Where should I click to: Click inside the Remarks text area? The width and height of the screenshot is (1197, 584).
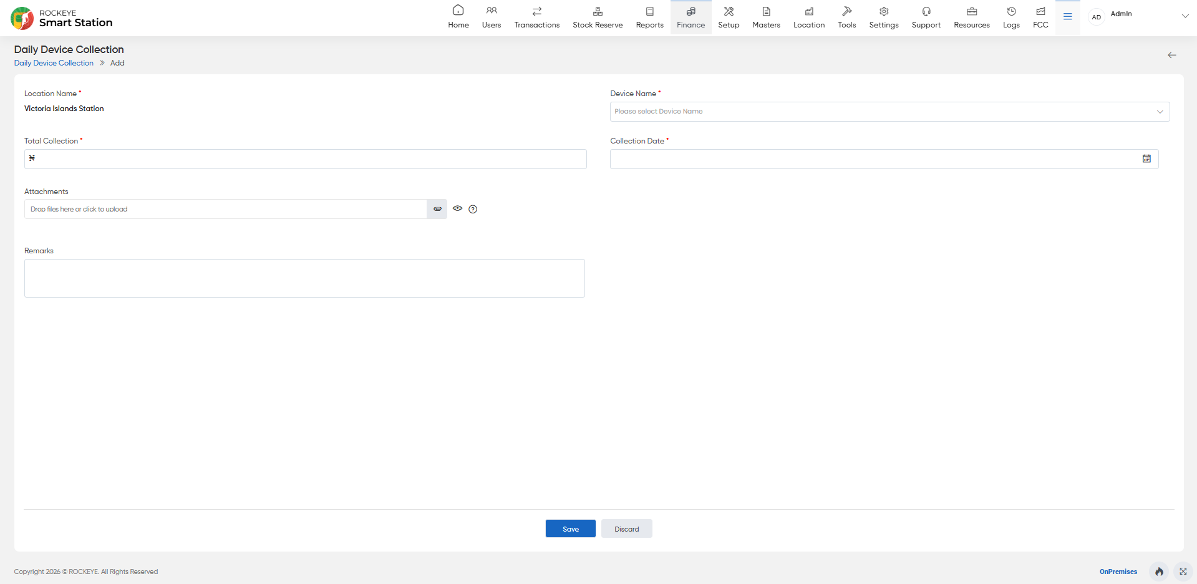[x=304, y=278]
